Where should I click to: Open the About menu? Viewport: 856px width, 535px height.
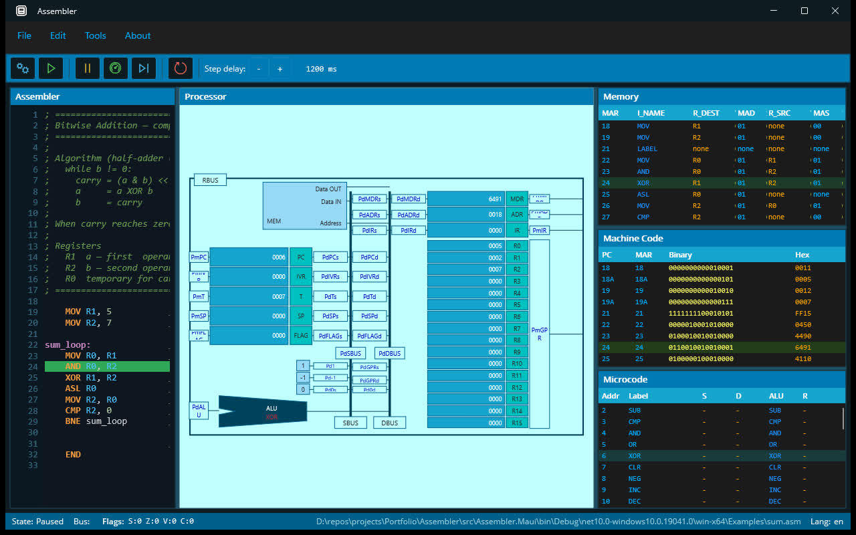tap(138, 35)
